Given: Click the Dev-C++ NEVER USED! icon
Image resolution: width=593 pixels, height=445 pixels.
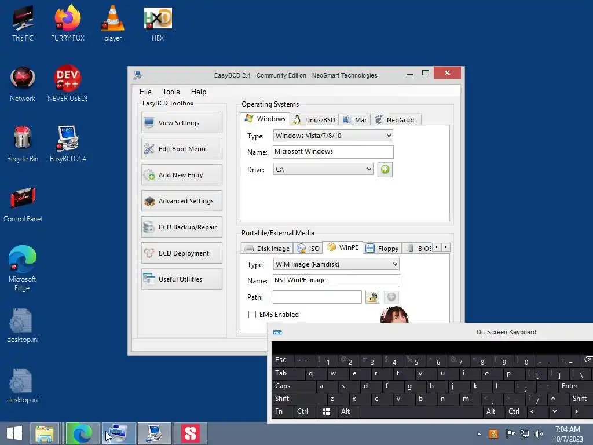Looking at the screenshot, I should click(x=68, y=83).
